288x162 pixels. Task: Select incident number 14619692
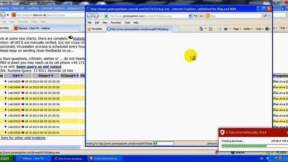[14, 110]
